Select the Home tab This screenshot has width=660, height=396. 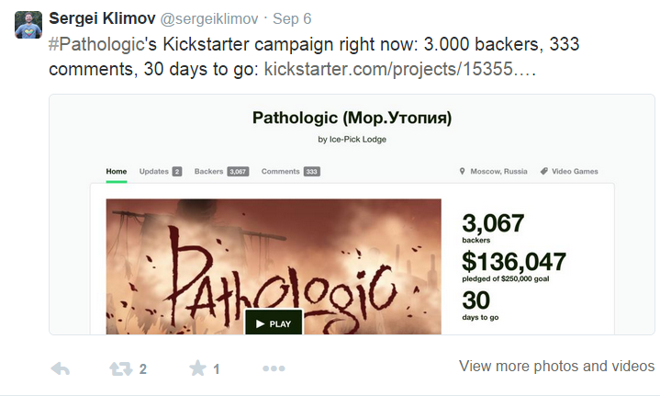click(116, 172)
